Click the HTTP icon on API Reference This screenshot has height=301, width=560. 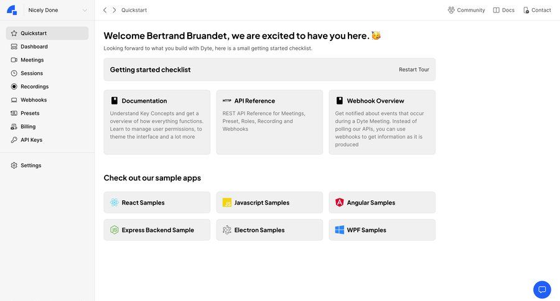coord(226,101)
